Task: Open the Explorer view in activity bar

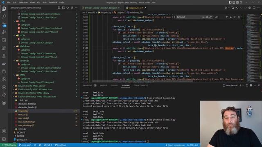Action: click(4, 9)
